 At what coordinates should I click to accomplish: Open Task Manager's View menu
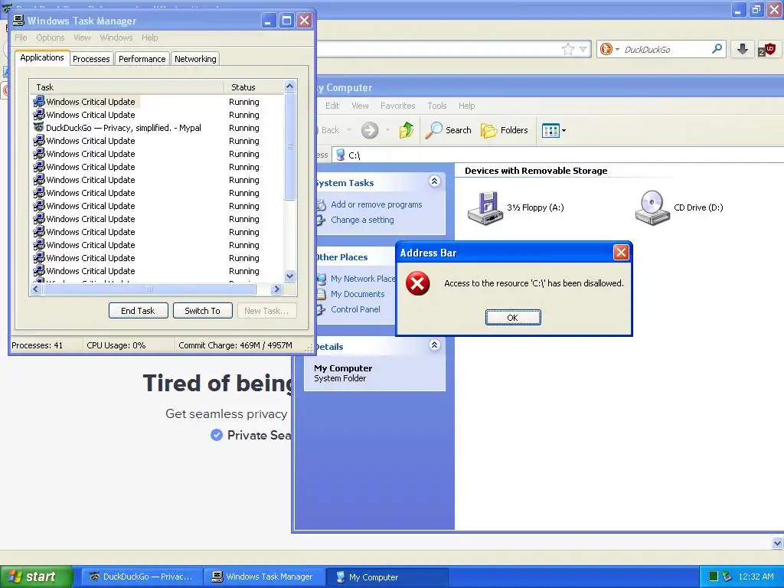pyautogui.click(x=82, y=38)
